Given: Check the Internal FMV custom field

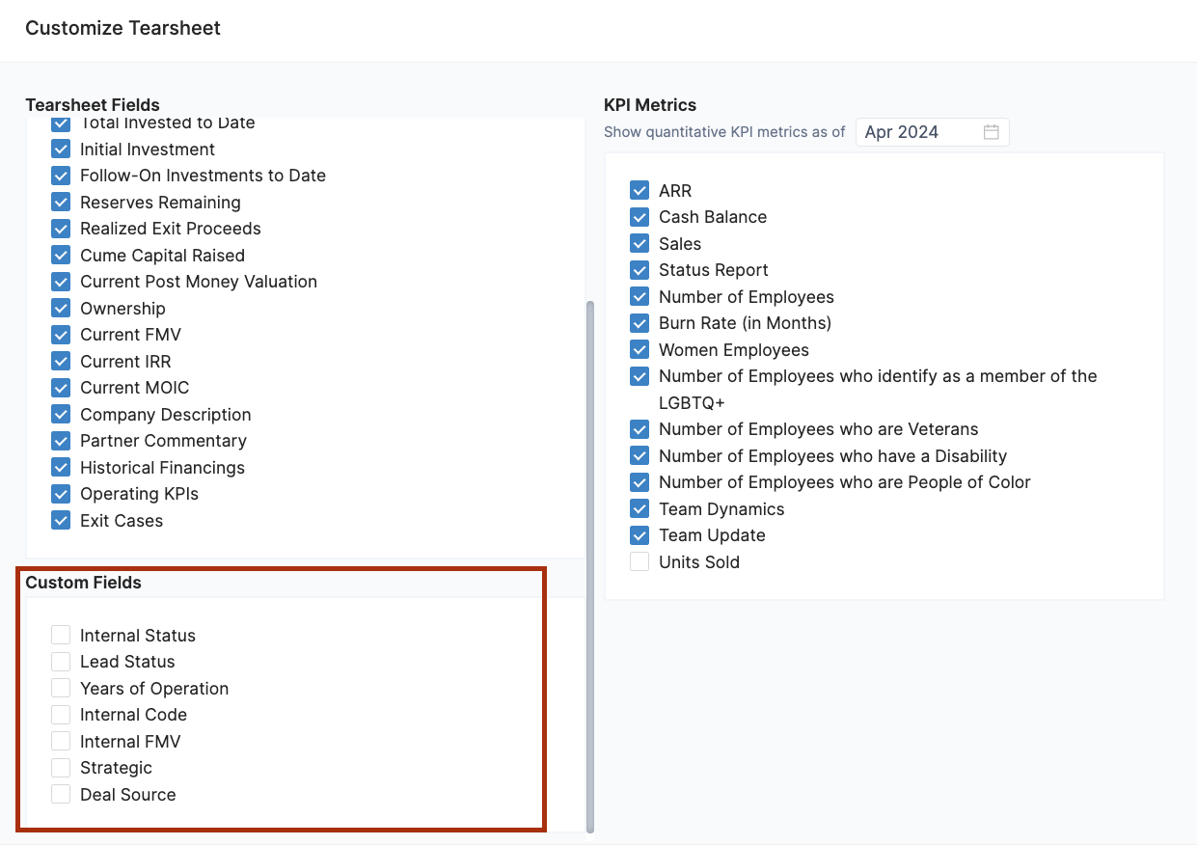Looking at the screenshot, I should (61, 741).
